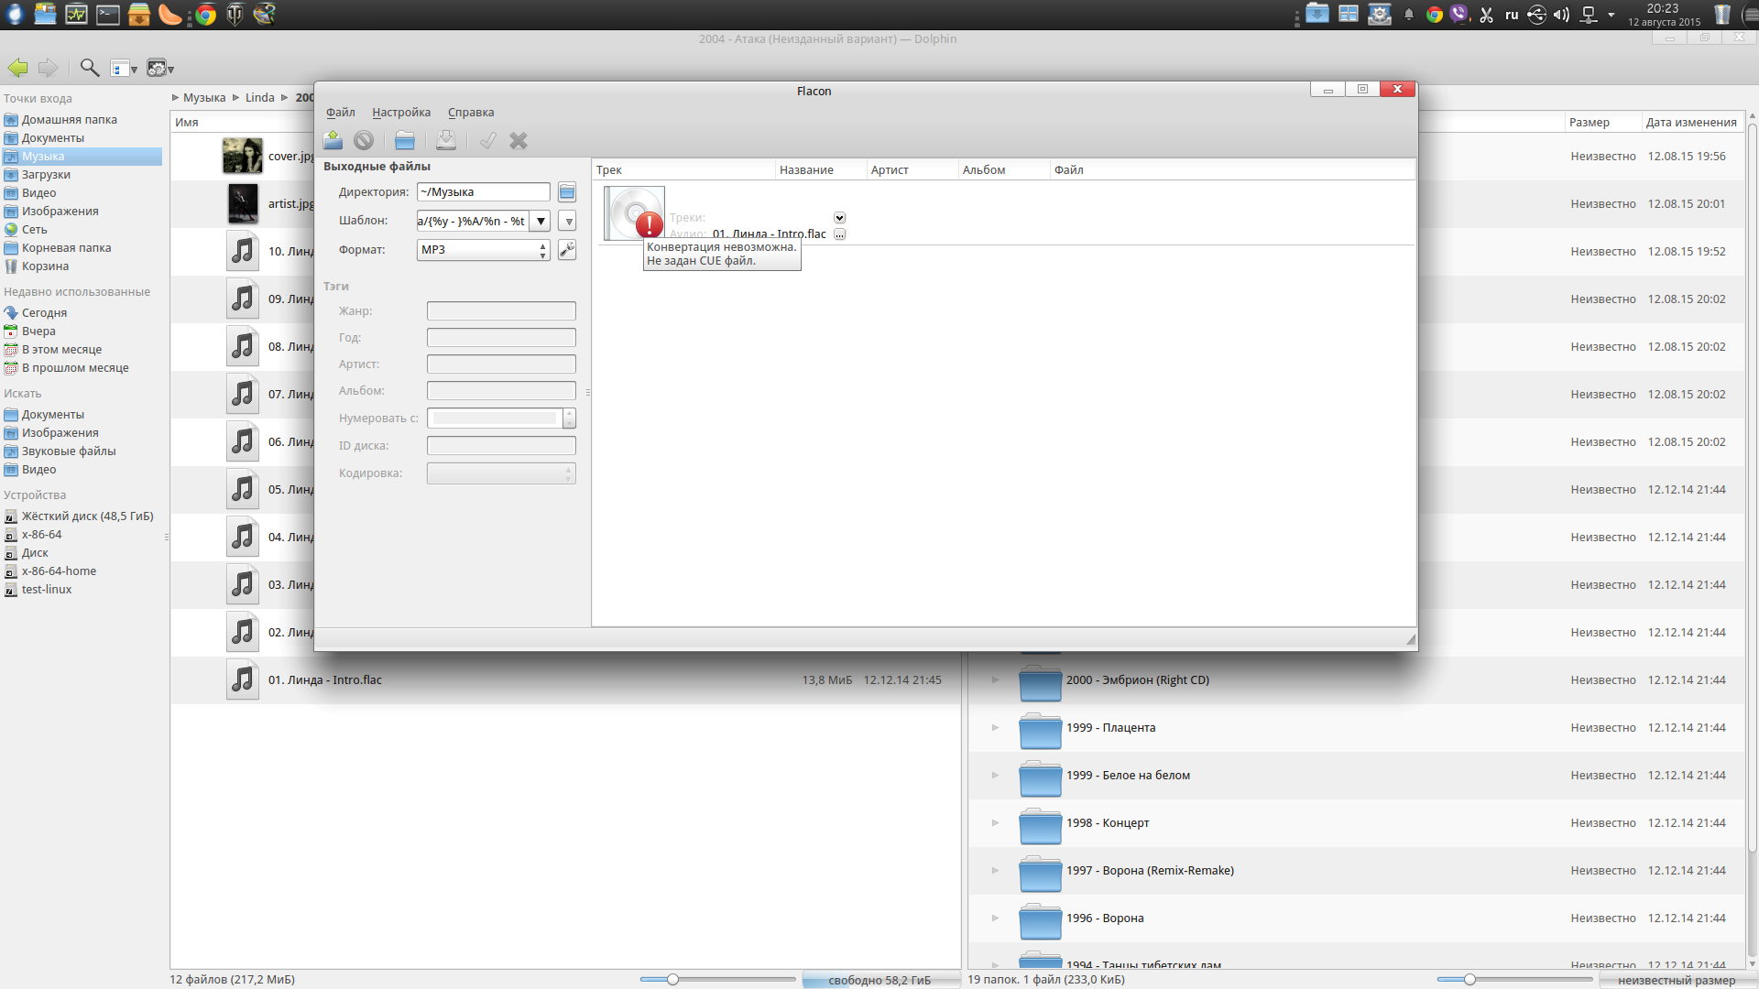Click the add CUE or audio file folder icon
Image resolution: width=1759 pixels, height=989 pixels.
[x=405, y=140]
